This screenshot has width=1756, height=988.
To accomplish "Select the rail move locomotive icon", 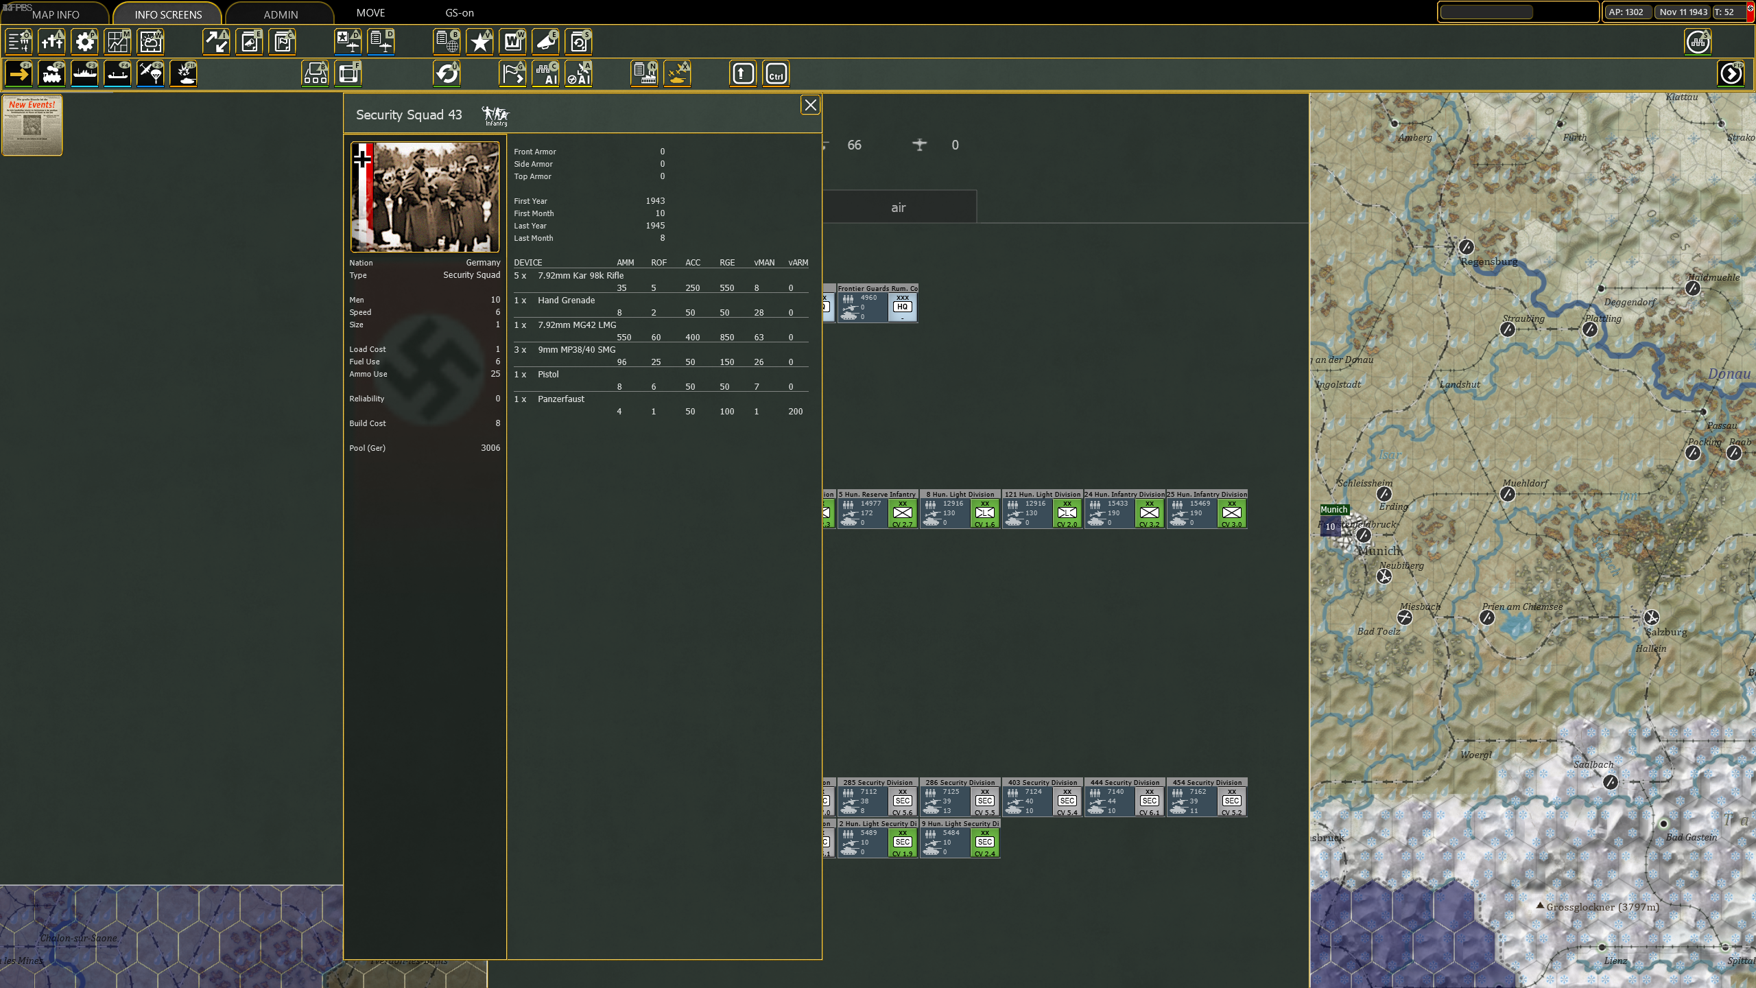I will pyautogui.click(x=52, y=73).
